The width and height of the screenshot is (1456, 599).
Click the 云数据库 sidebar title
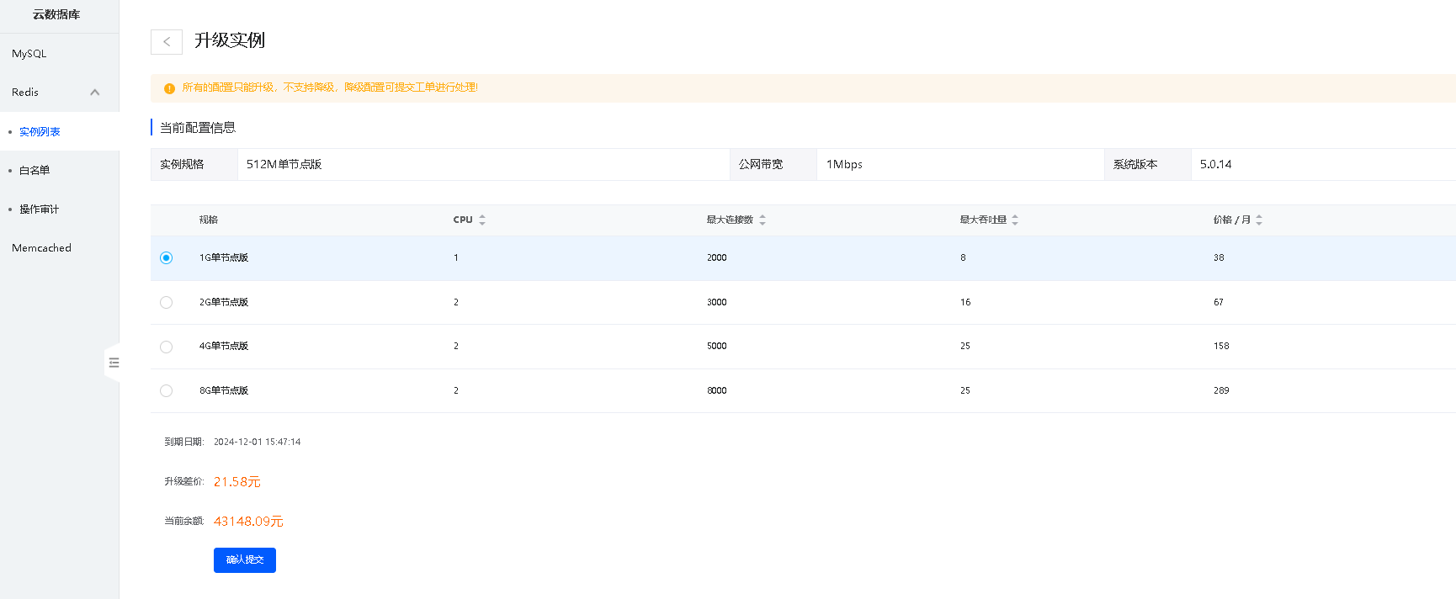(56, 15)
